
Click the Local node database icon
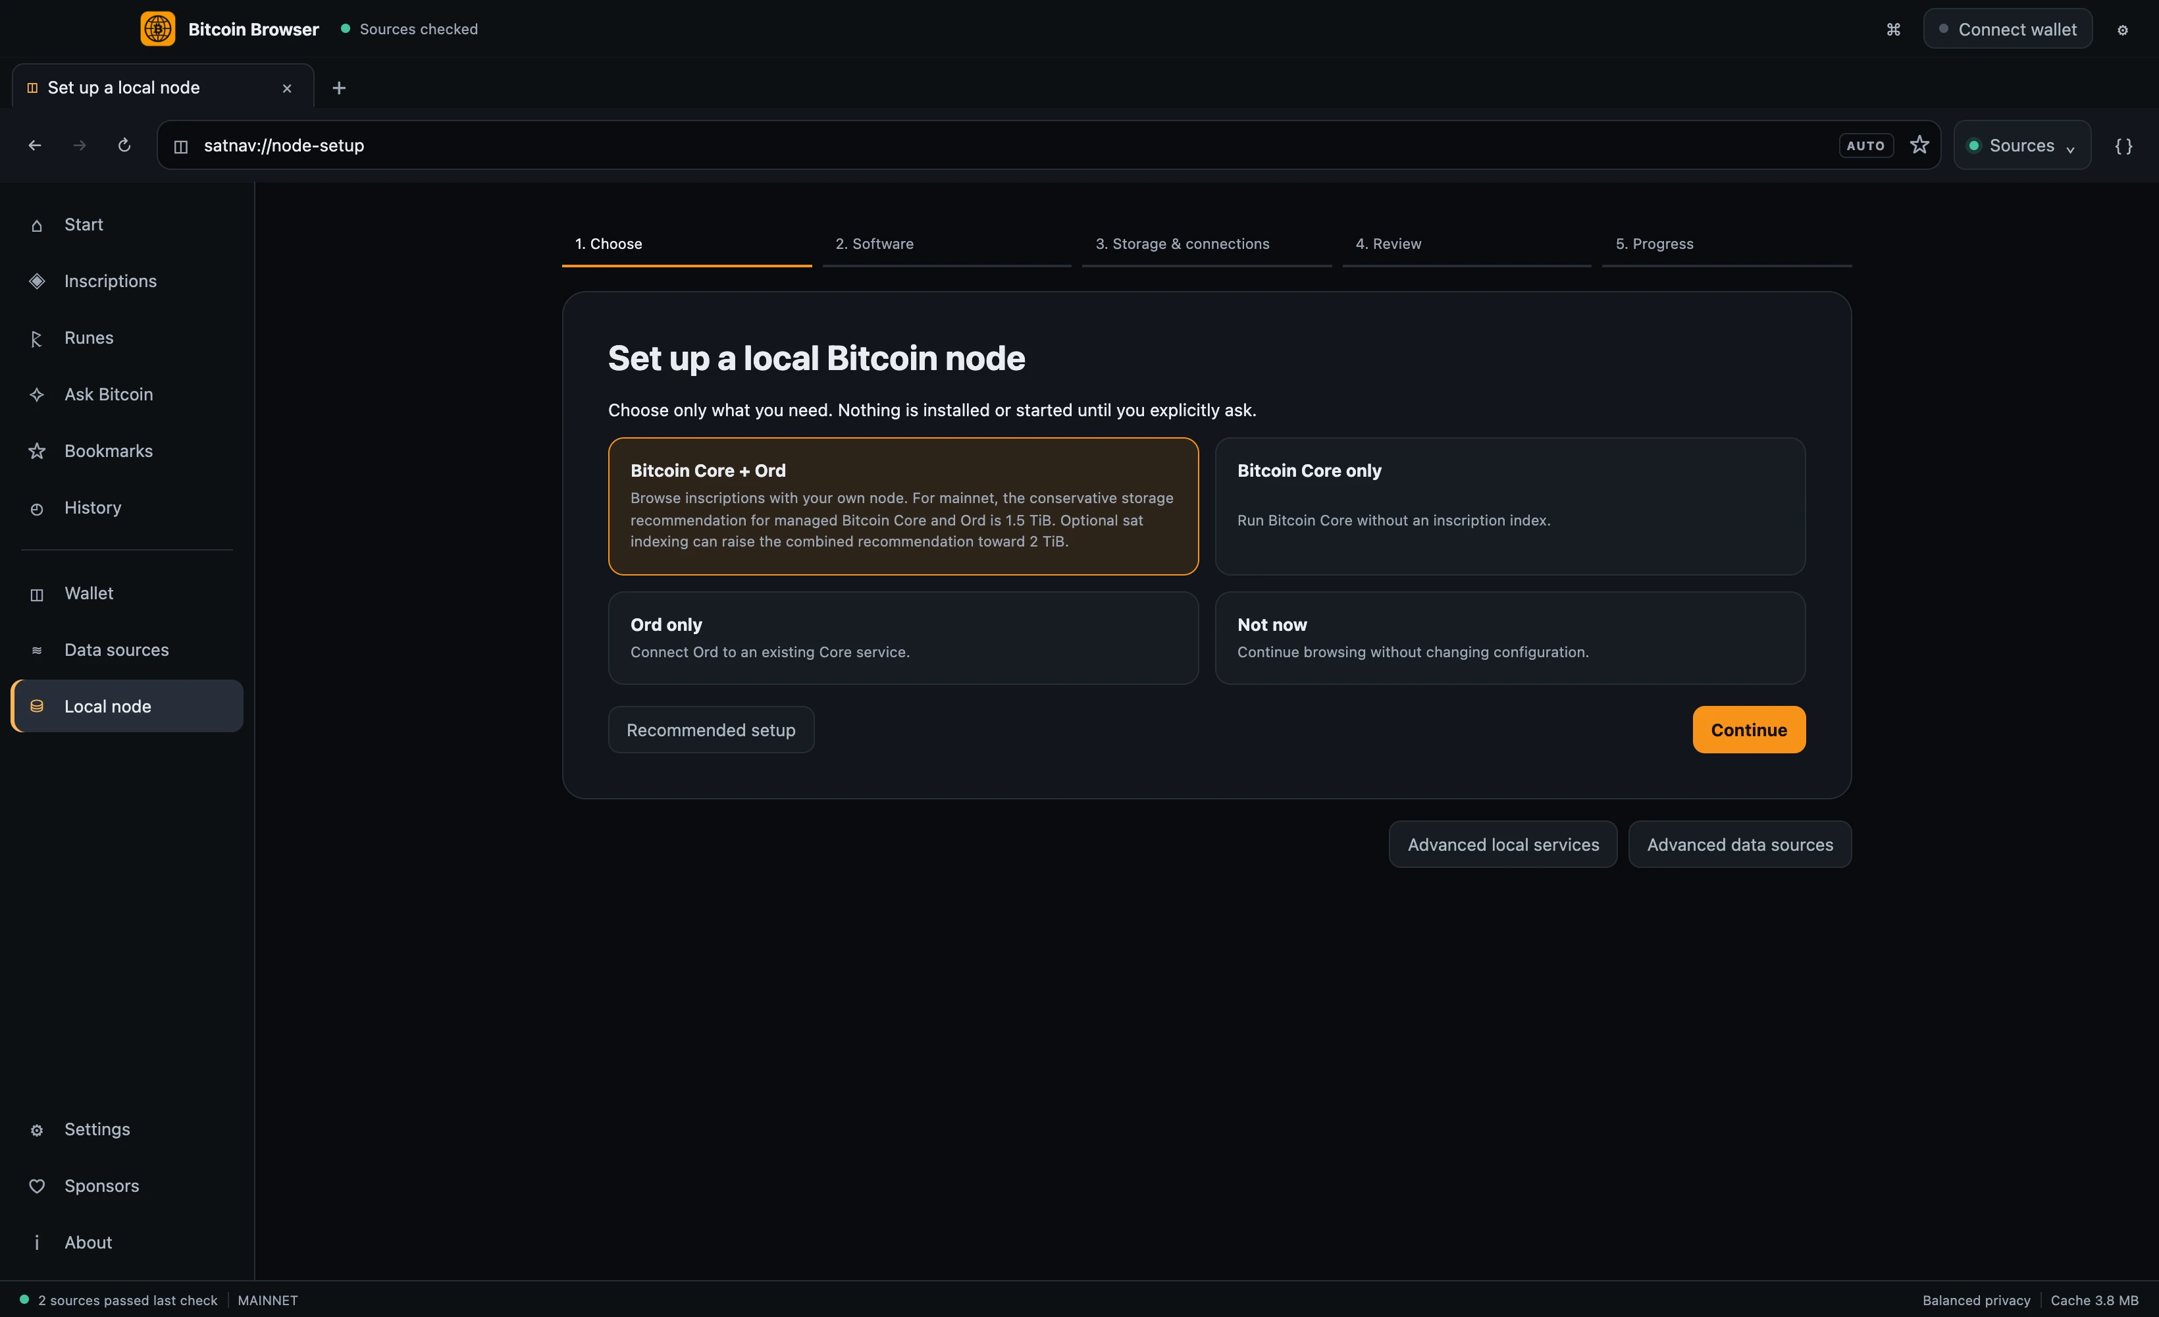37,707
